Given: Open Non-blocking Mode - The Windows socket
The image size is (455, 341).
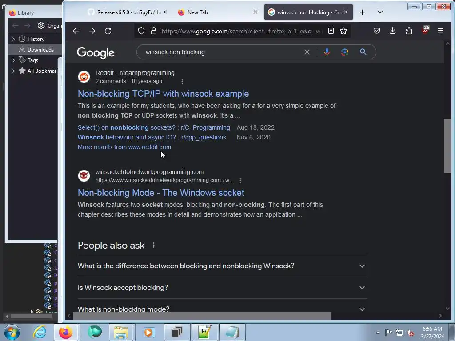Looking at the screenshot, I should tap(161, 193).
